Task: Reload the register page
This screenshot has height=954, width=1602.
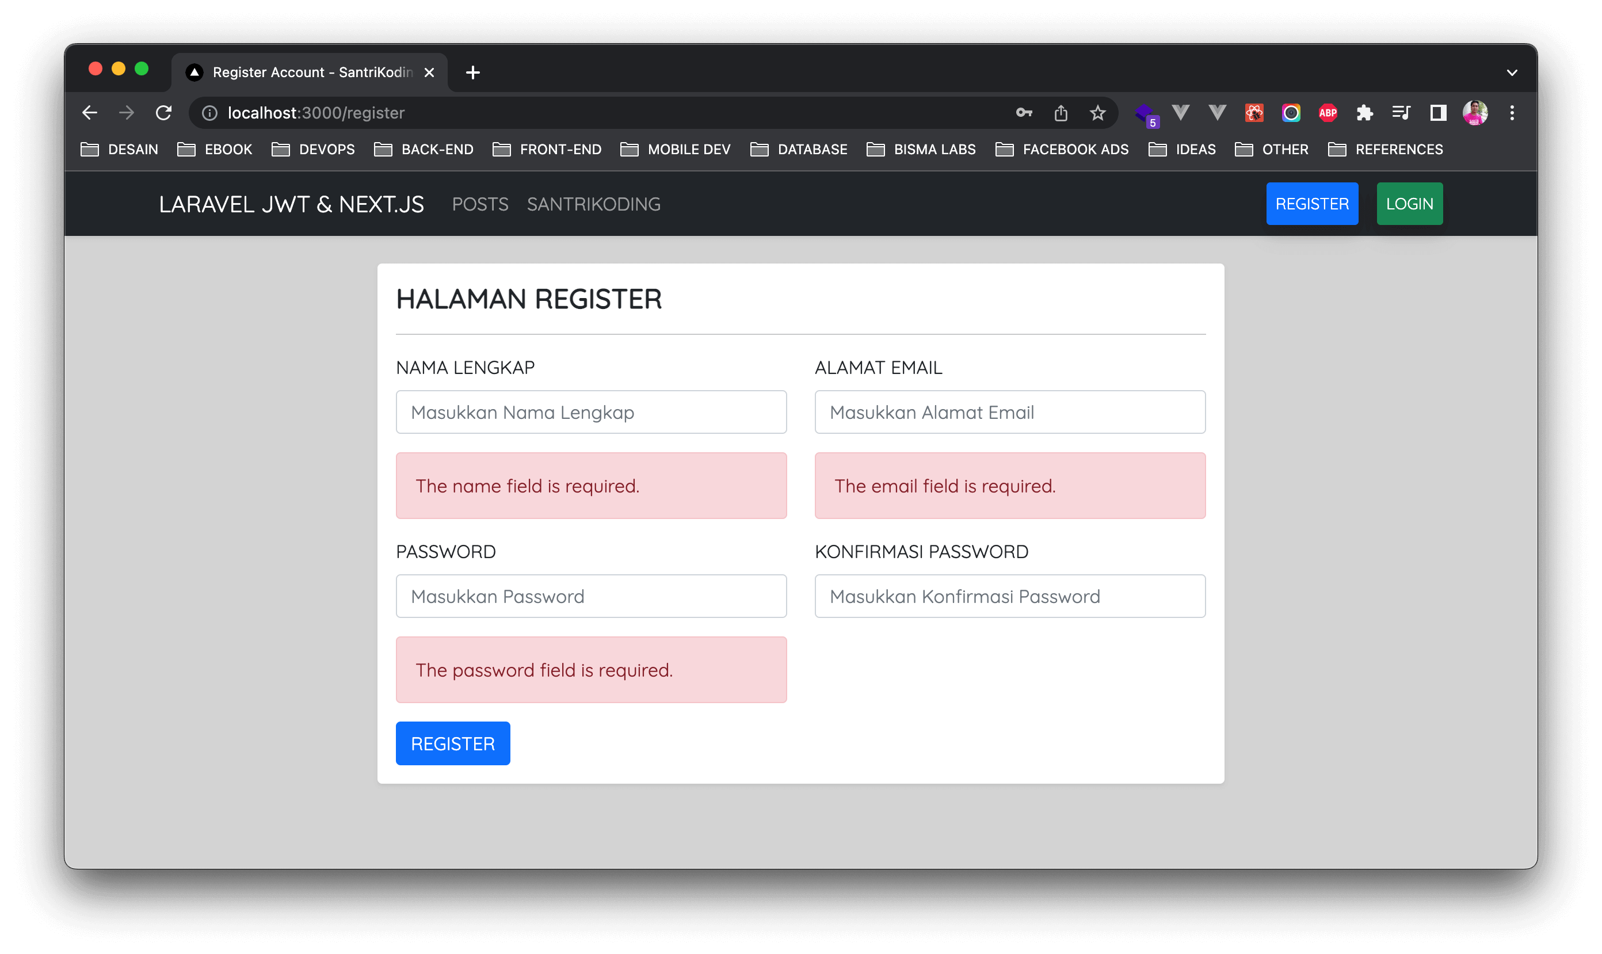Action: click(x=163, y=113)
